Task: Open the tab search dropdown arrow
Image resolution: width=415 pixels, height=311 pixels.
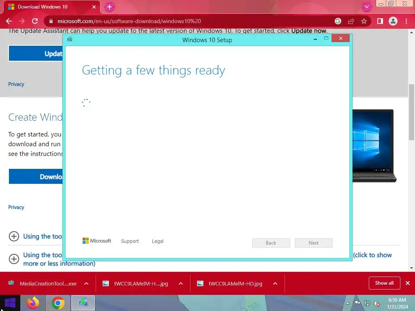Action: point(366,7)
